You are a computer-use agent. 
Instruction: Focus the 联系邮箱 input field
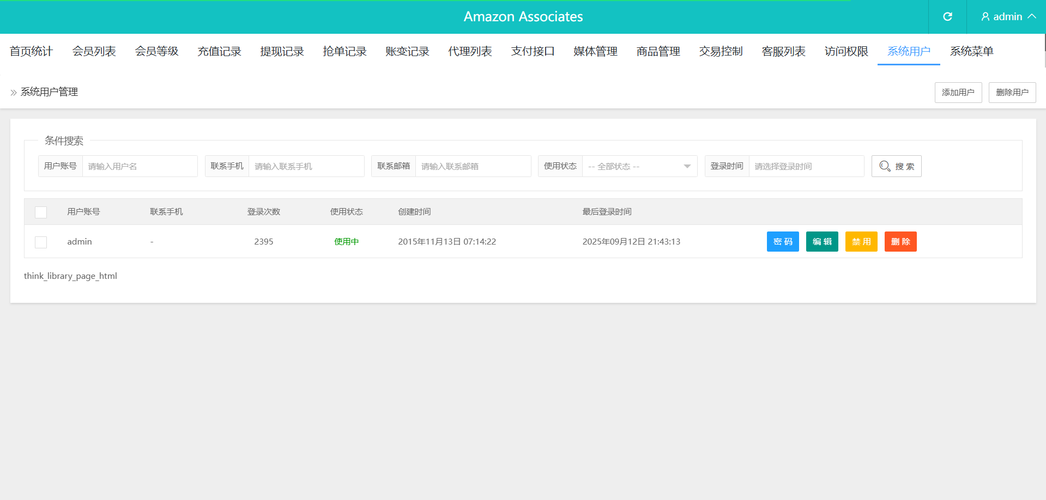point(473,166)
